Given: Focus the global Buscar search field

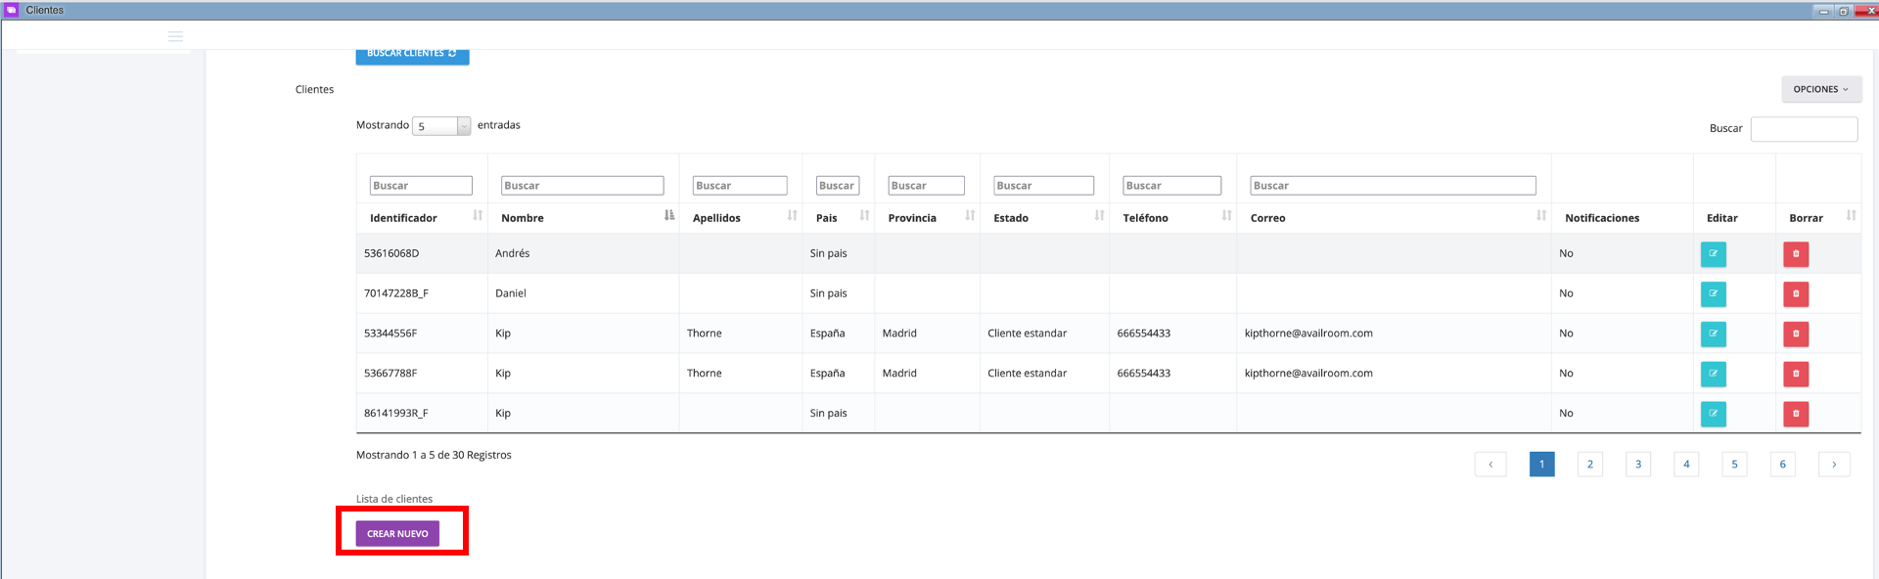Looking at the screenshot, I should [x=1803, y=129].
